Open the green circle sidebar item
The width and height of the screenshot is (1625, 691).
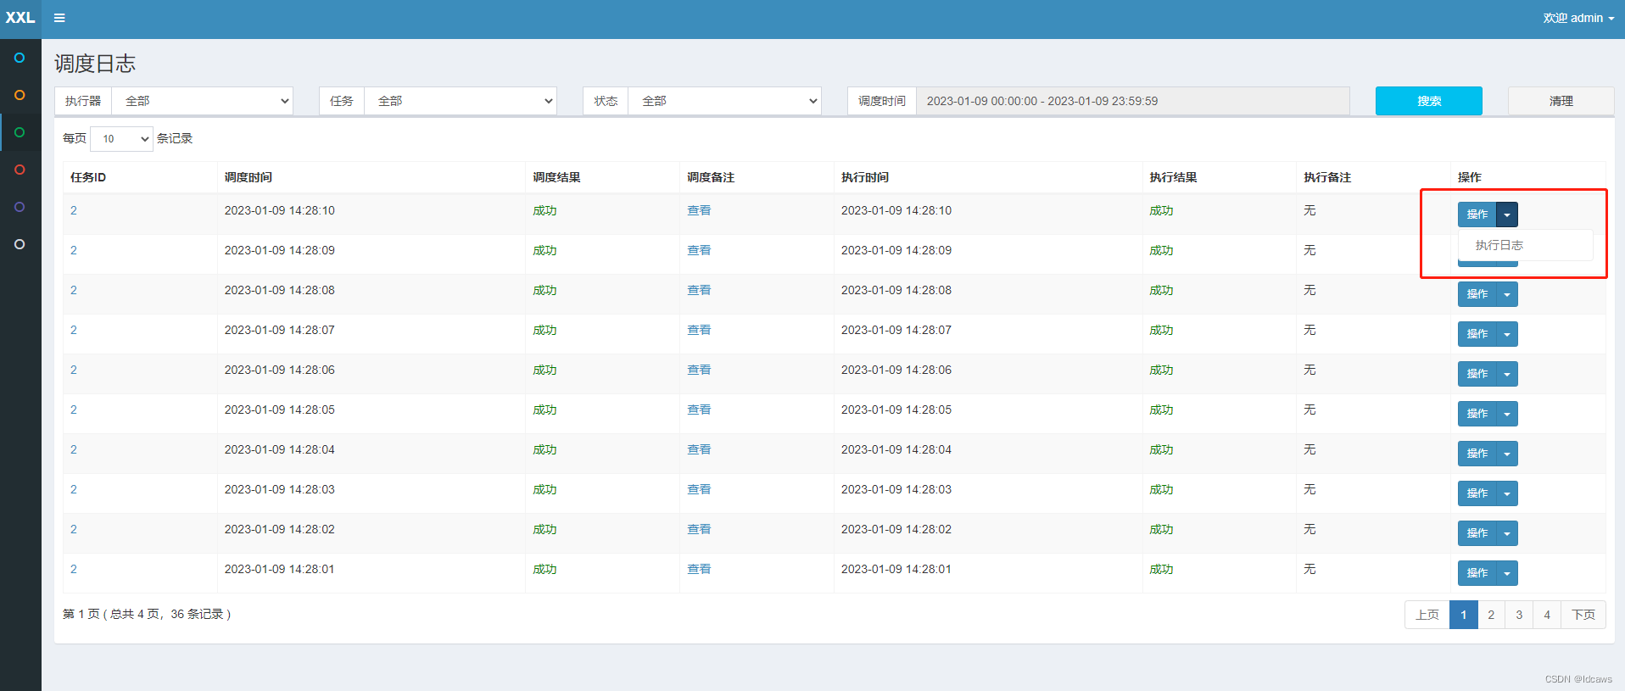[20, 132]
